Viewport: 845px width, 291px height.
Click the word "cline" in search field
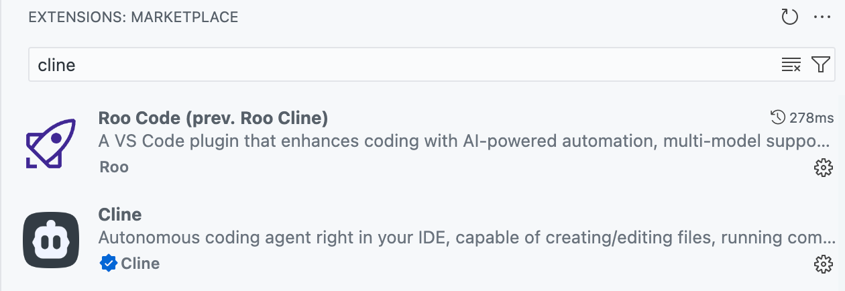coord(57,65)
